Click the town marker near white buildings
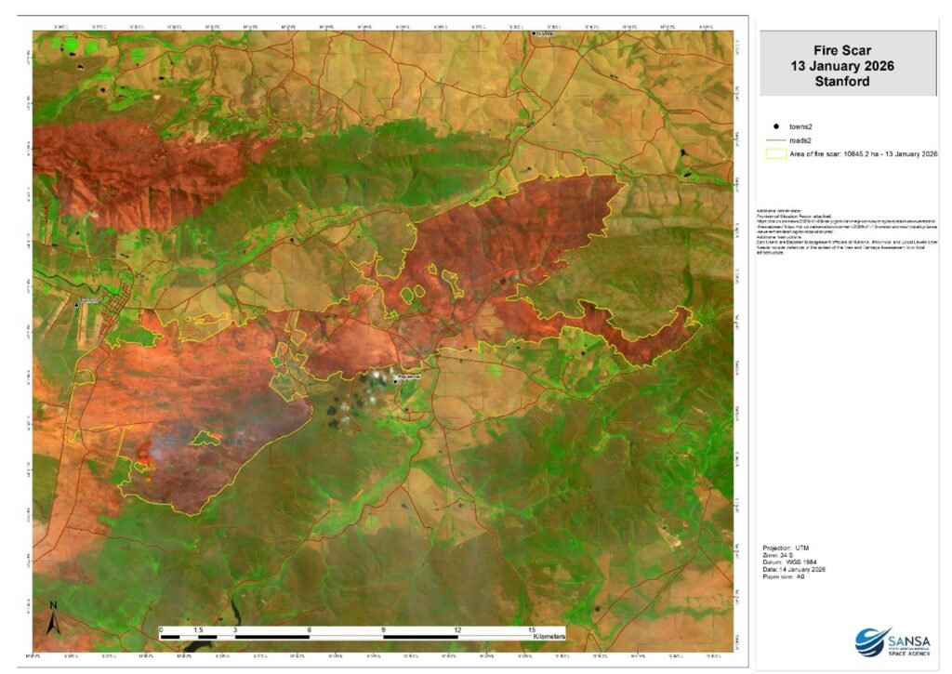 pyautogui.click(x=394, y=378)
